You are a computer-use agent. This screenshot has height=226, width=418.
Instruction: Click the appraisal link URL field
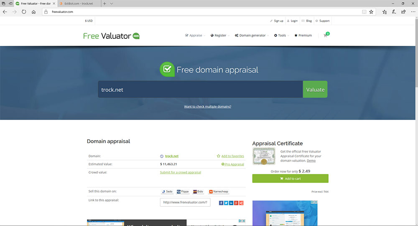point(185,202)
